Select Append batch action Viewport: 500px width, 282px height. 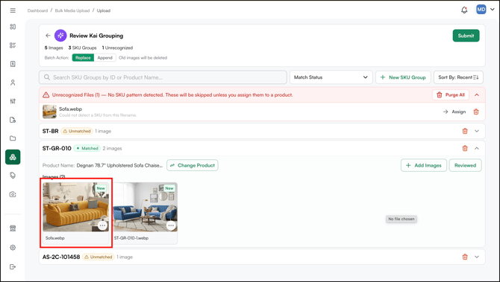[x=105, y=57]
